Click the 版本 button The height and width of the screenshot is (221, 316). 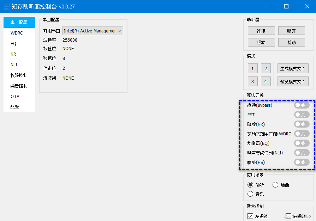(x=261, y=42)
